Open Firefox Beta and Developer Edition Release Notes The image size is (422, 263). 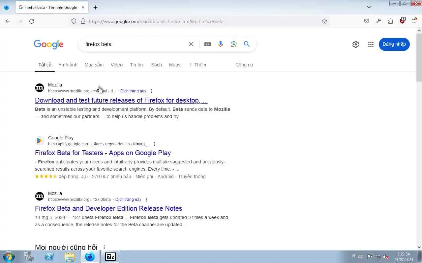click(108, 208)
